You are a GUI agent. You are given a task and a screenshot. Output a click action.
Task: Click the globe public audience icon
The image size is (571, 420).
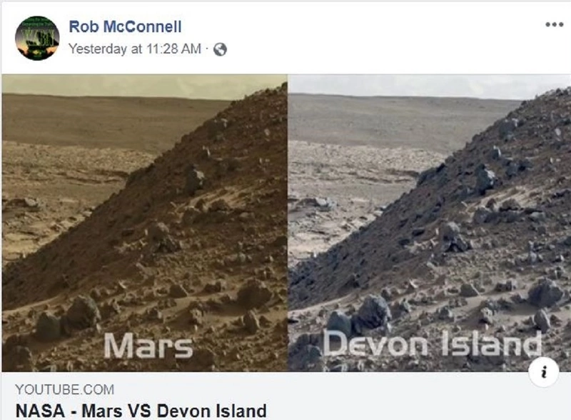(x=220, y=49)
